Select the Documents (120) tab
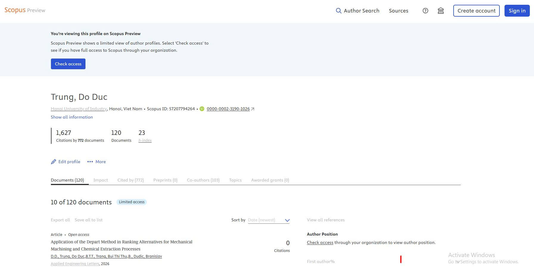The height and width of the screenshot is (268, 534). pos(67,180)
